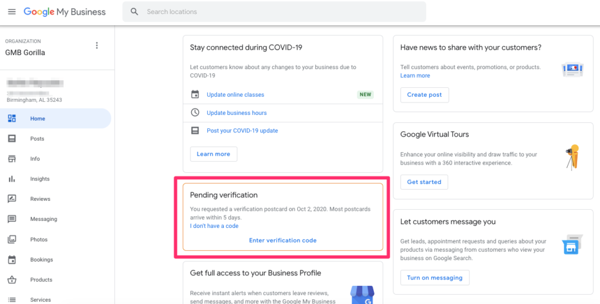Click the Turn on messaging button

(435, 278)
